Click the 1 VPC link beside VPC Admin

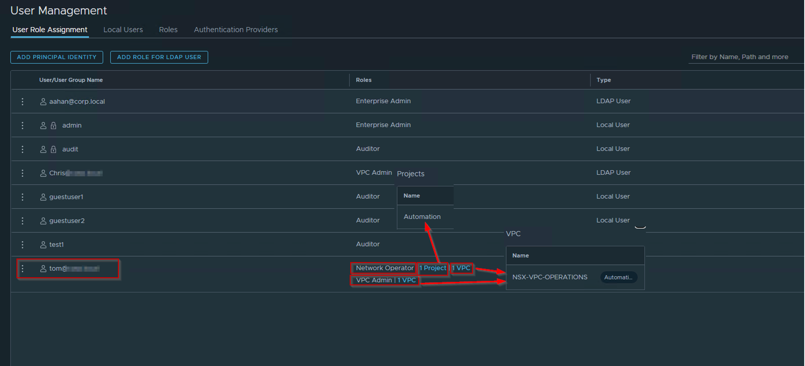(407, 280)
